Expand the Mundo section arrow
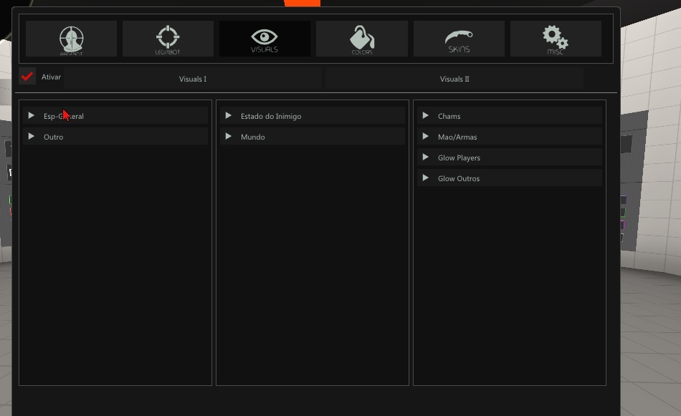This screenshot has height=416, width=681. point(228,136)
